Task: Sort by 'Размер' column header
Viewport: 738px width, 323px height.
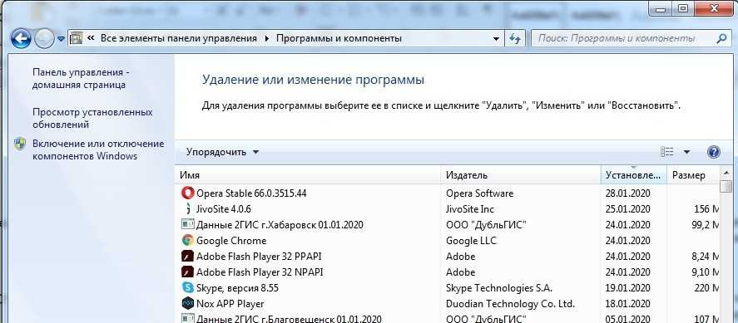Action: click(x=693, y=175)
